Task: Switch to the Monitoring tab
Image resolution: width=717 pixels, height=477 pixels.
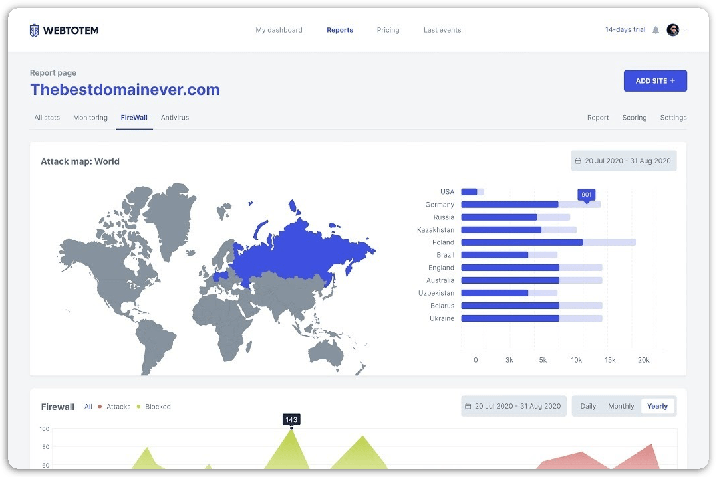Action: tap(90, 118)
